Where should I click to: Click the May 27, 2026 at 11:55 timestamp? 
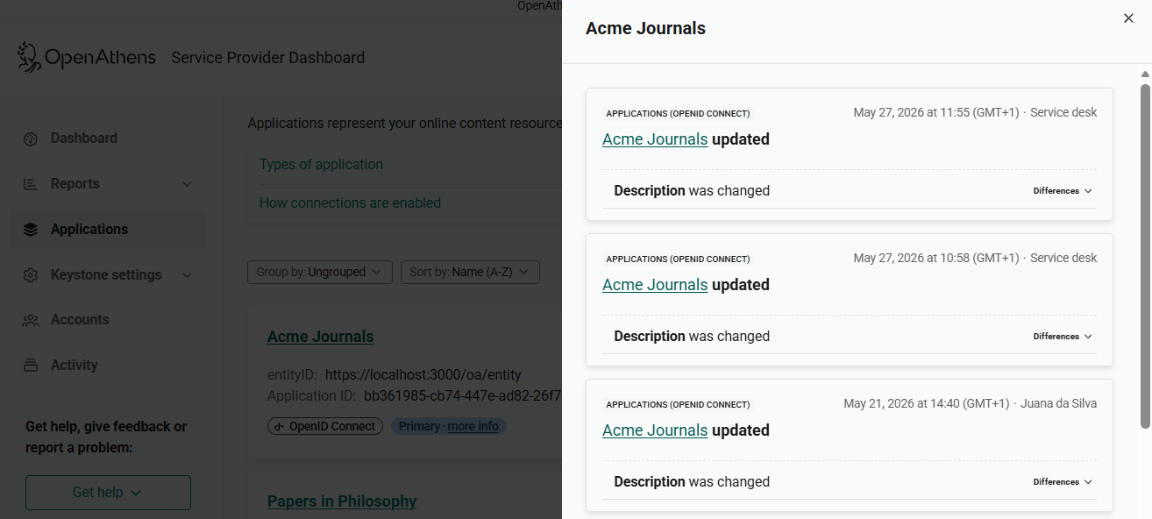[x=936, y=112]
